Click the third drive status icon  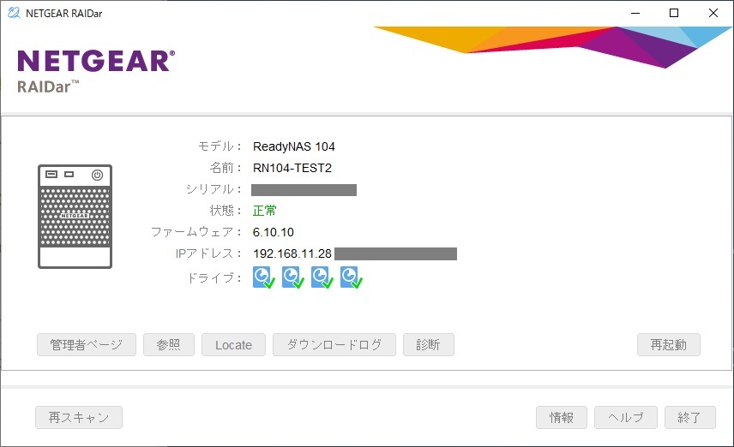[x=322, y=277]
